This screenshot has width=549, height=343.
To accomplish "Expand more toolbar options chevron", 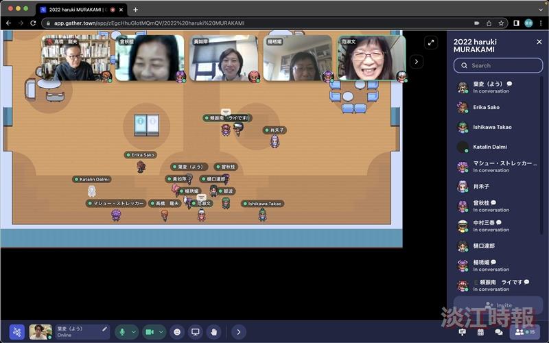I will [238, 332].
